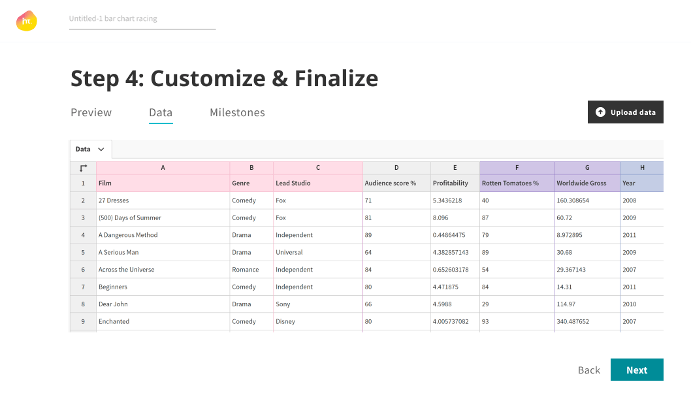691x399 pixels.
Task: Go Back to the previous step
Action: tap(588, 370)
